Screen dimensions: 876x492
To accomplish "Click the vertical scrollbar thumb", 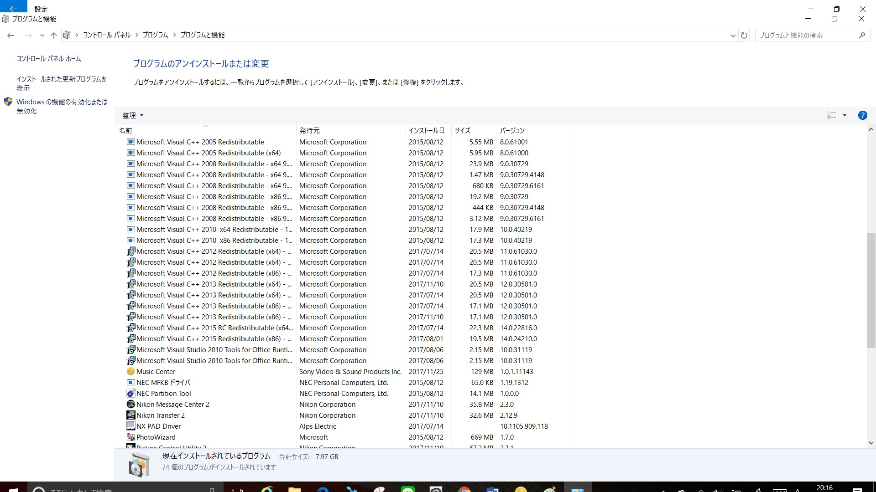I will coord(871,290).
